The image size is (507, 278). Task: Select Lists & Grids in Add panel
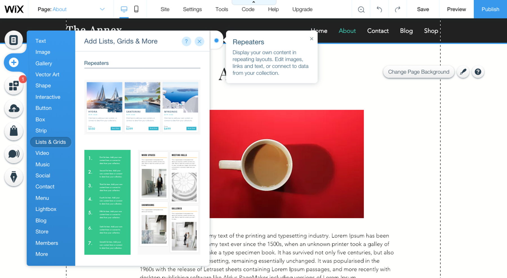(x=51, y=142)
